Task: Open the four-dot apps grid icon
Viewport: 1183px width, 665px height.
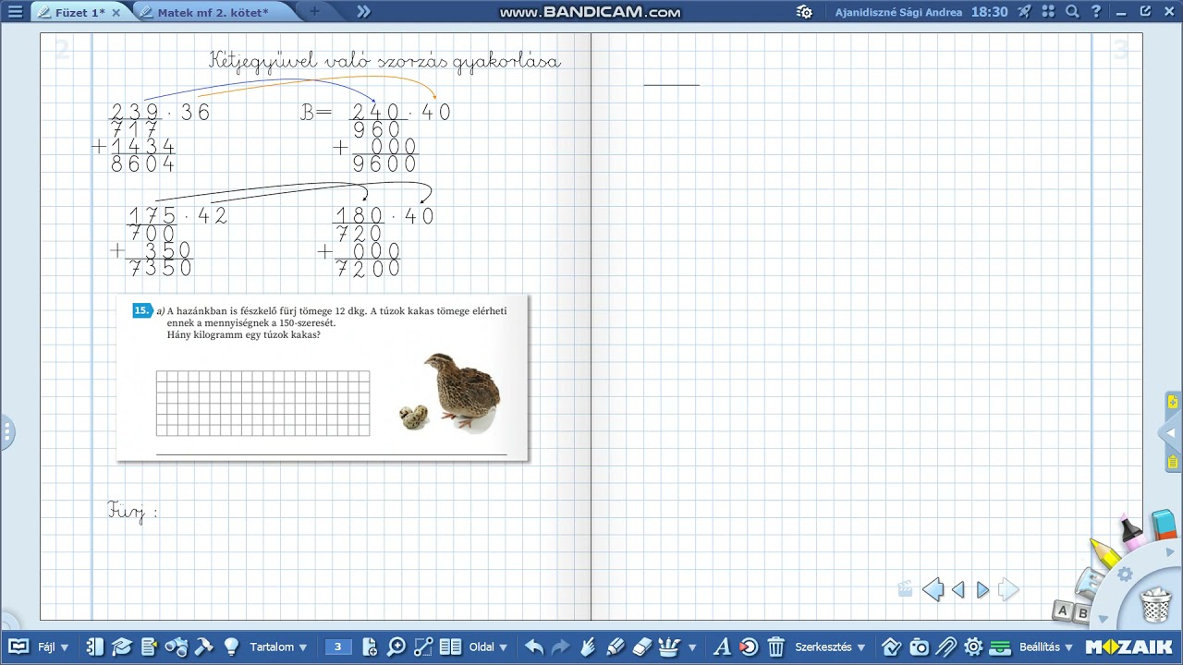Action: 1048,12
